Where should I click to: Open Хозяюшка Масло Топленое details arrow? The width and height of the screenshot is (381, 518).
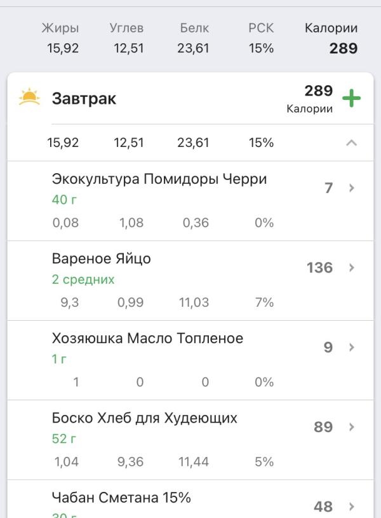[x=351, y=347]
